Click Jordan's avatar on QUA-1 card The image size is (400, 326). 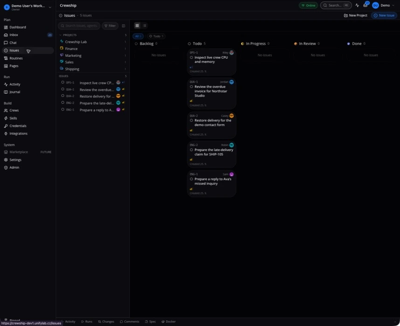click(x=231, y=82)
